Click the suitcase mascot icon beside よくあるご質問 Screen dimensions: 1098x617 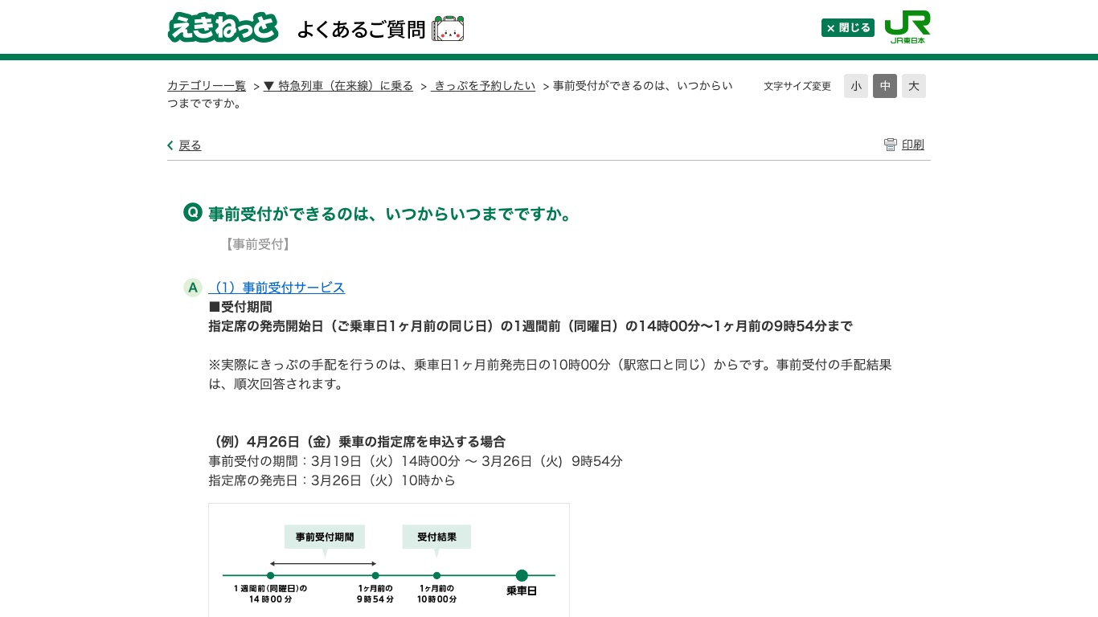[x=448, y=29]
